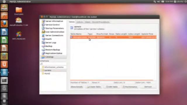Select the information_schema schema
Image resolution: width=187 pixels, height=105 pixels.
(x=54, y=67)
